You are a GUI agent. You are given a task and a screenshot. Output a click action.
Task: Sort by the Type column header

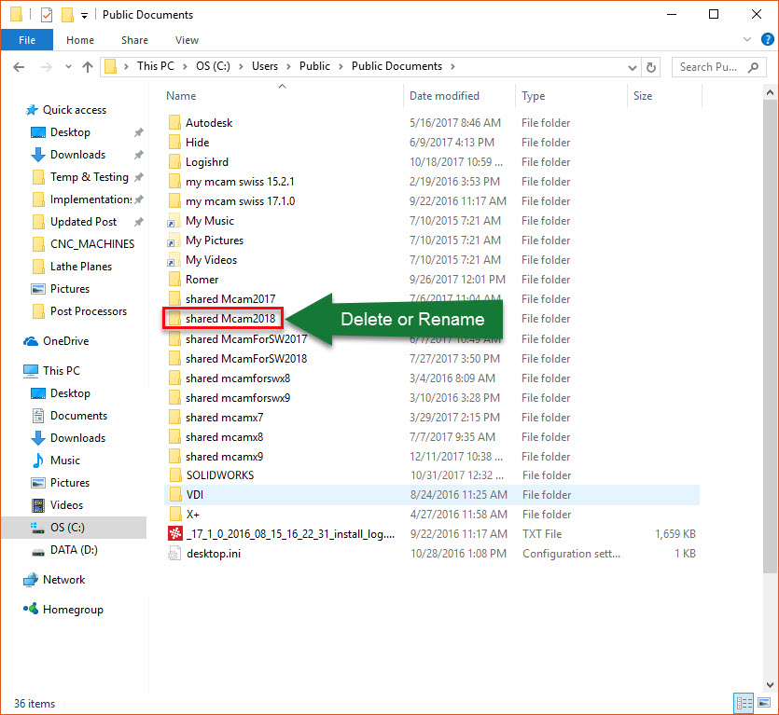tap(533, 96)
